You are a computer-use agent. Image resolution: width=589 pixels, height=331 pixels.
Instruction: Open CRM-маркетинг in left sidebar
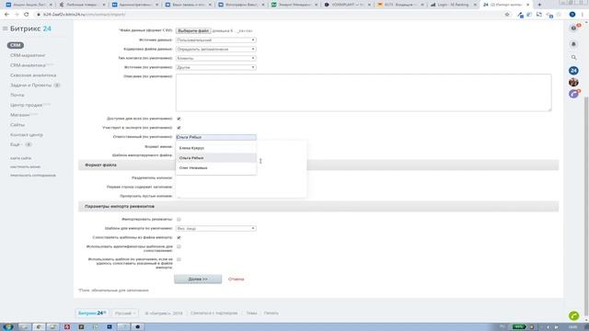coord(28,55)
